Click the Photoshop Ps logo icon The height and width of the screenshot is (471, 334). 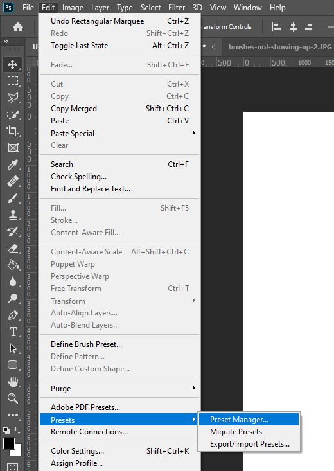coord(8,7)
